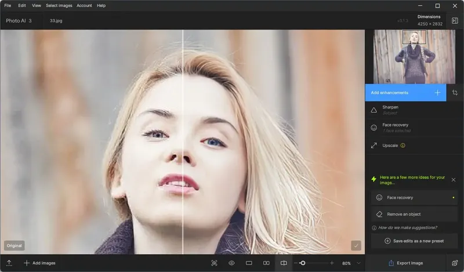Click the zoom in plus icon

332,263
